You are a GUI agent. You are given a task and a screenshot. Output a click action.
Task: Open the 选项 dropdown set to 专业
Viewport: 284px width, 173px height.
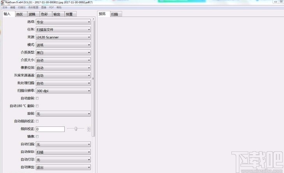tap(63, 22)
